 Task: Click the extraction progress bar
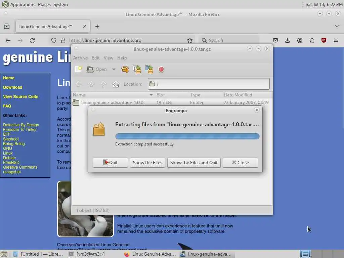pyautogui.click(x=187, y=136)
